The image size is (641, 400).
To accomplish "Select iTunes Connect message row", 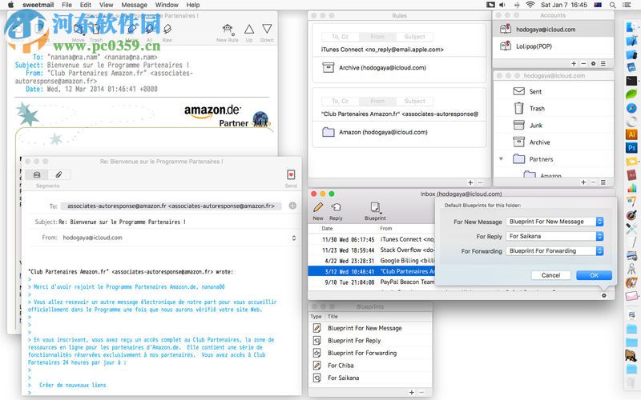I will coord(371,239).
